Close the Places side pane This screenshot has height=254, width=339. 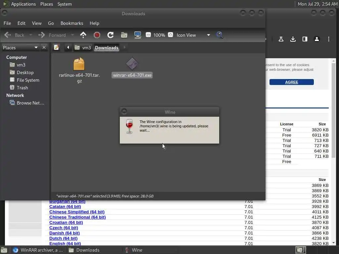(44, 47)
